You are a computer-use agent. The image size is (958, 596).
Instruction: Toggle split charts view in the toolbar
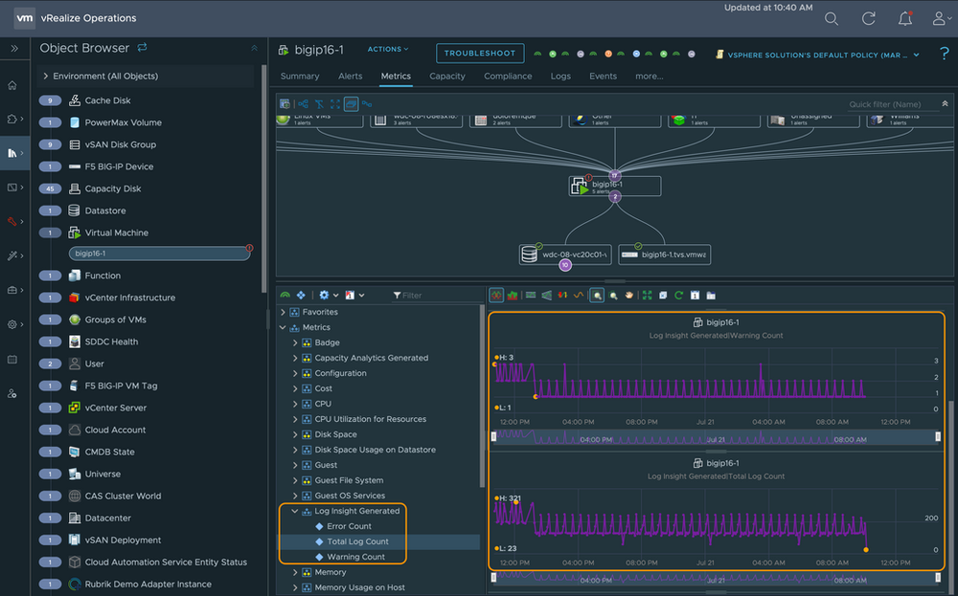coord(496,296)
